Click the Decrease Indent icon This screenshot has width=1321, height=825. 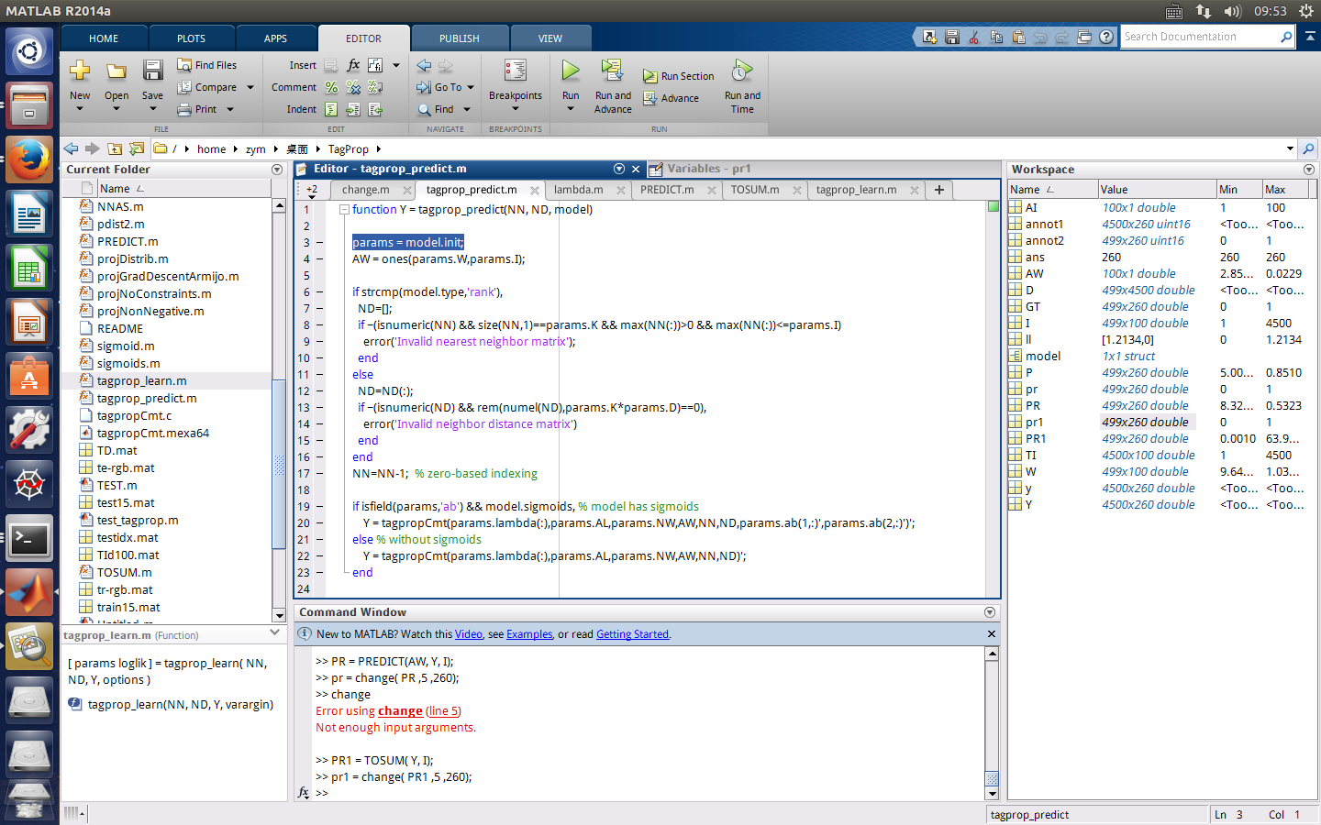[x=375, y=109]
